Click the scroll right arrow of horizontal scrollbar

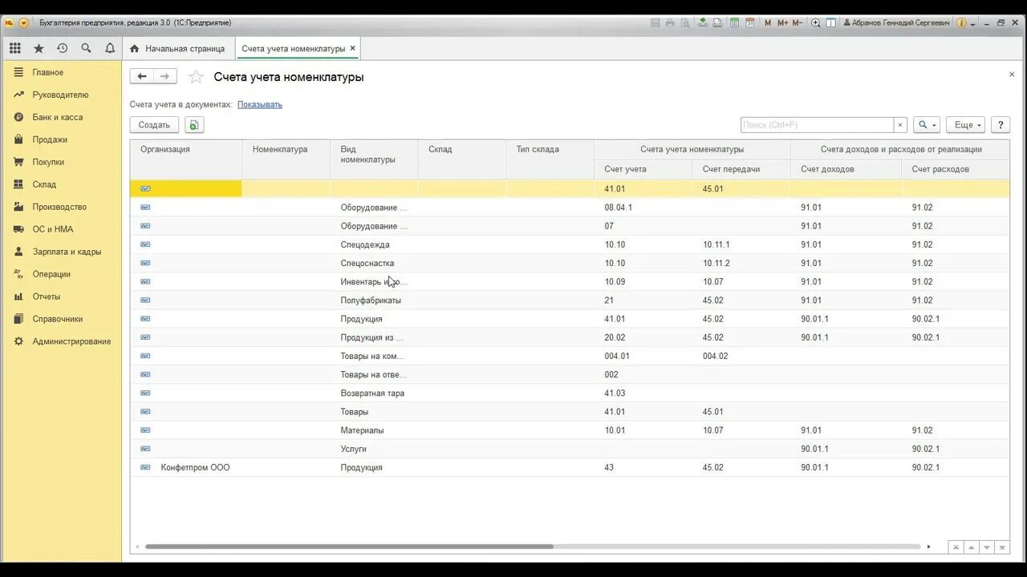[929, 547]
